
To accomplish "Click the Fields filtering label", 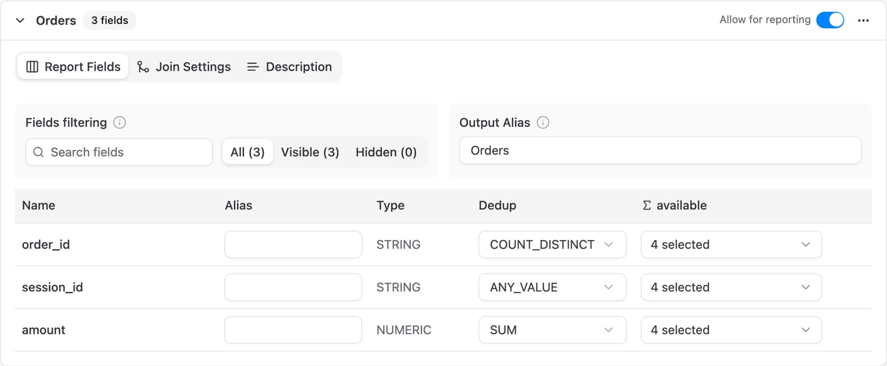I will click(x=66, y=123).
